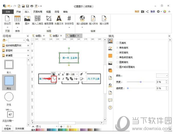Click the Undo arrow in quick access toolbar
The width and height of the screenshot is (175, 135).
click(9, 6)
